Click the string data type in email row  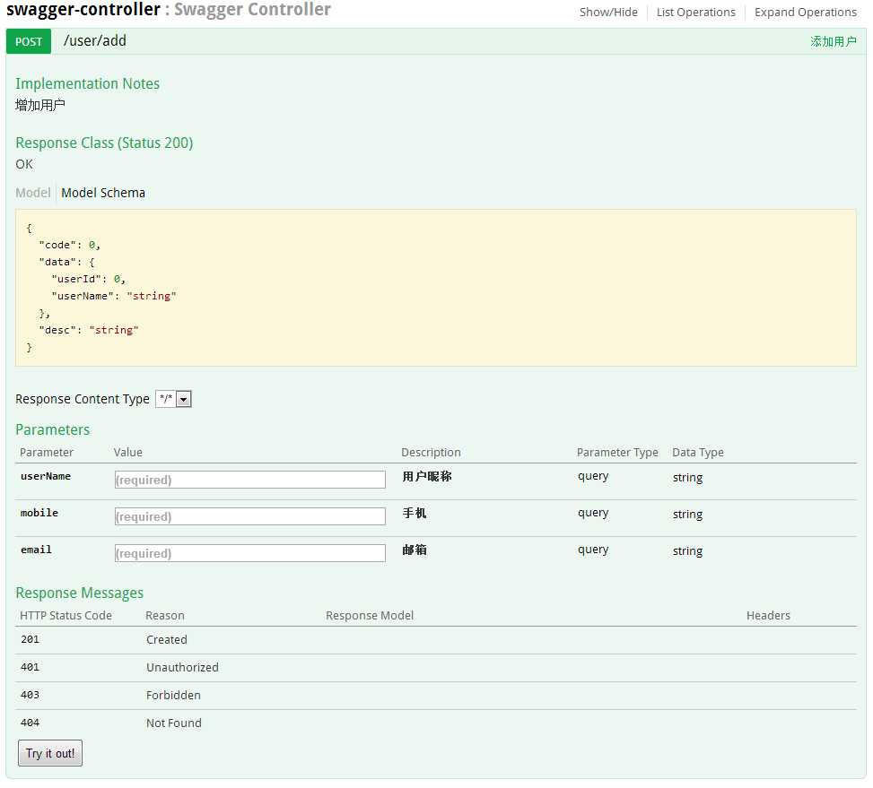point(687,551)
